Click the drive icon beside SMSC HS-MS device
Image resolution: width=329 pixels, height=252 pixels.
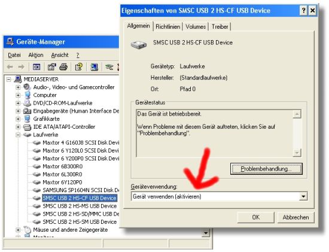tap(36, 206)
